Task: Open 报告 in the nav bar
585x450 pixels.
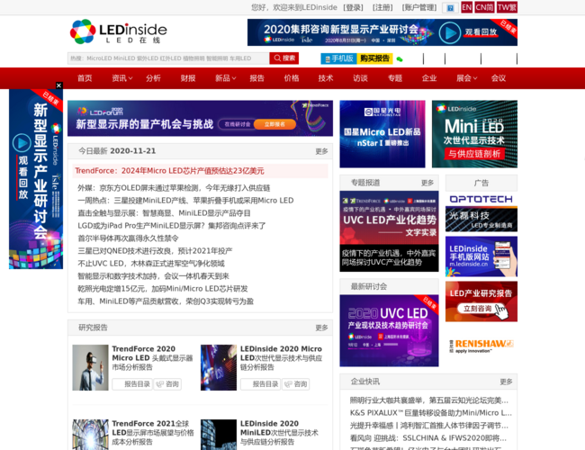Action: pyautogui.click(x=257, y=78)
